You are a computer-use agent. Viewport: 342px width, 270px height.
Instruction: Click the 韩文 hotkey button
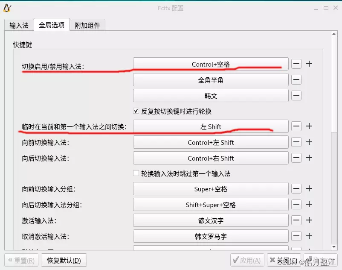[211, 96]
